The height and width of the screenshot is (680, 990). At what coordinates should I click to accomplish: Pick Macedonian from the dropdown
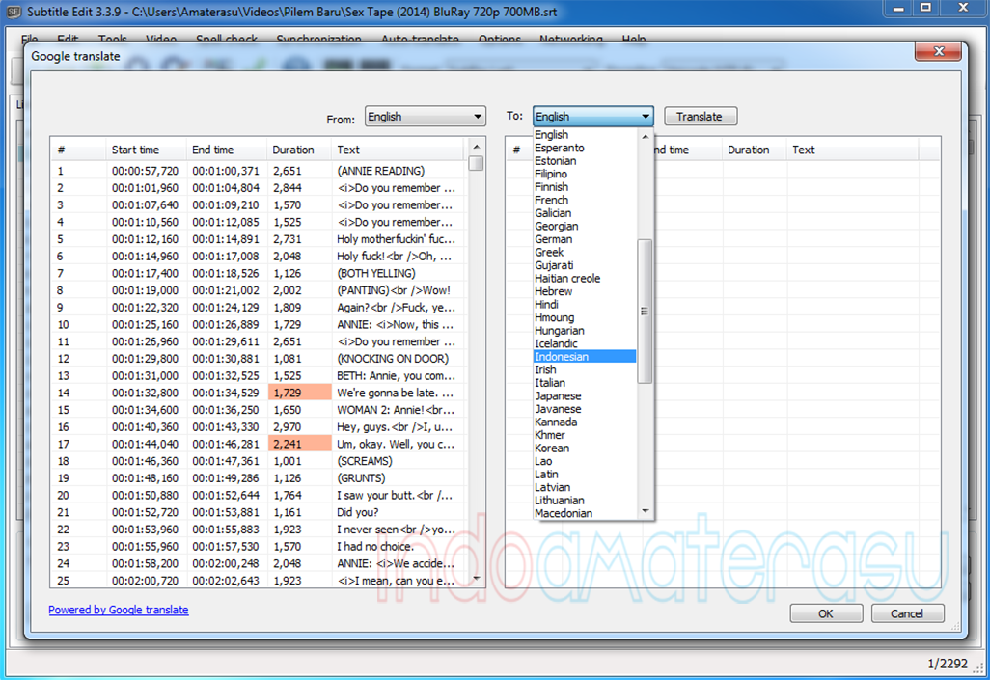[585, 513]
